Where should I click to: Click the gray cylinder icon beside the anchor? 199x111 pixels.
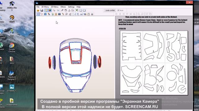pos(66,10)
